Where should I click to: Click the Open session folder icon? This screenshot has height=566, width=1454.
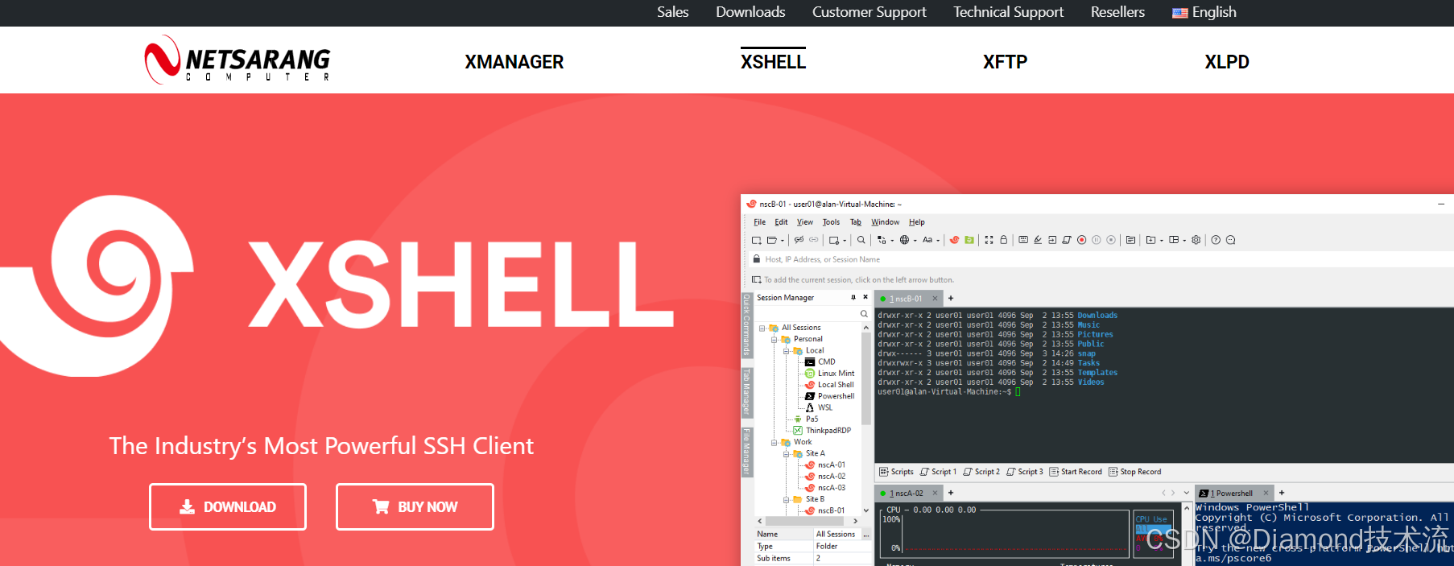pos(771,240)
